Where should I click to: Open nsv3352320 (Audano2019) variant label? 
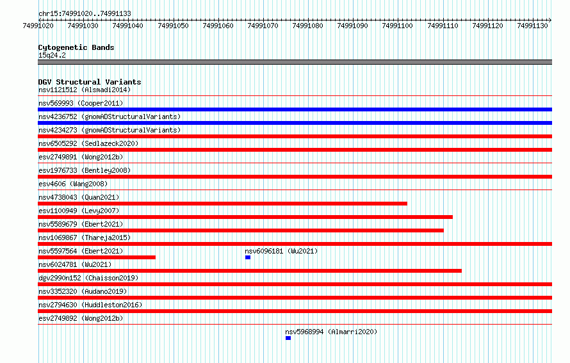(83, 291)
